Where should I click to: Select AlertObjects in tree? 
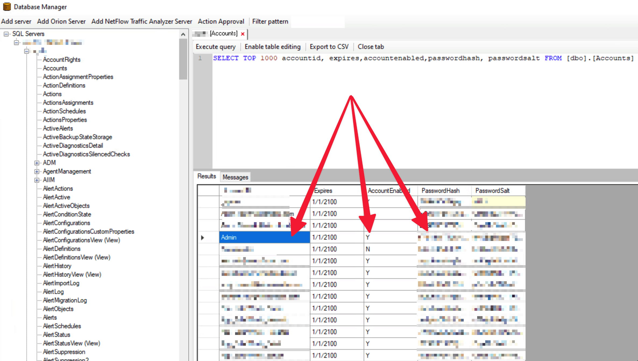(58, 309)
